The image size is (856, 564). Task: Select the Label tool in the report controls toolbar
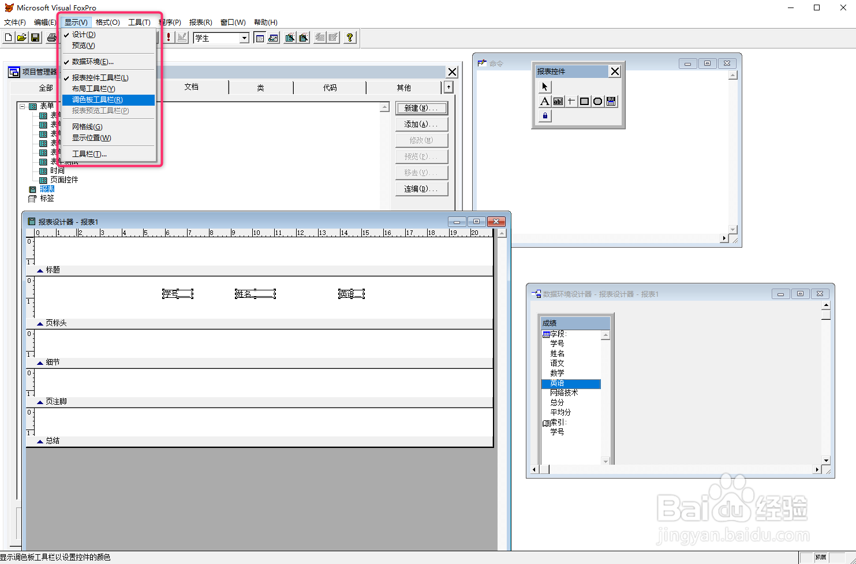tap(544, 102)
